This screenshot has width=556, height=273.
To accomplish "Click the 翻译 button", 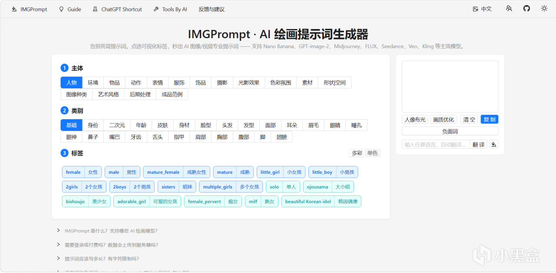I will (x=479, y=144).
